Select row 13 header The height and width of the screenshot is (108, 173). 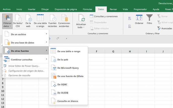3,103
